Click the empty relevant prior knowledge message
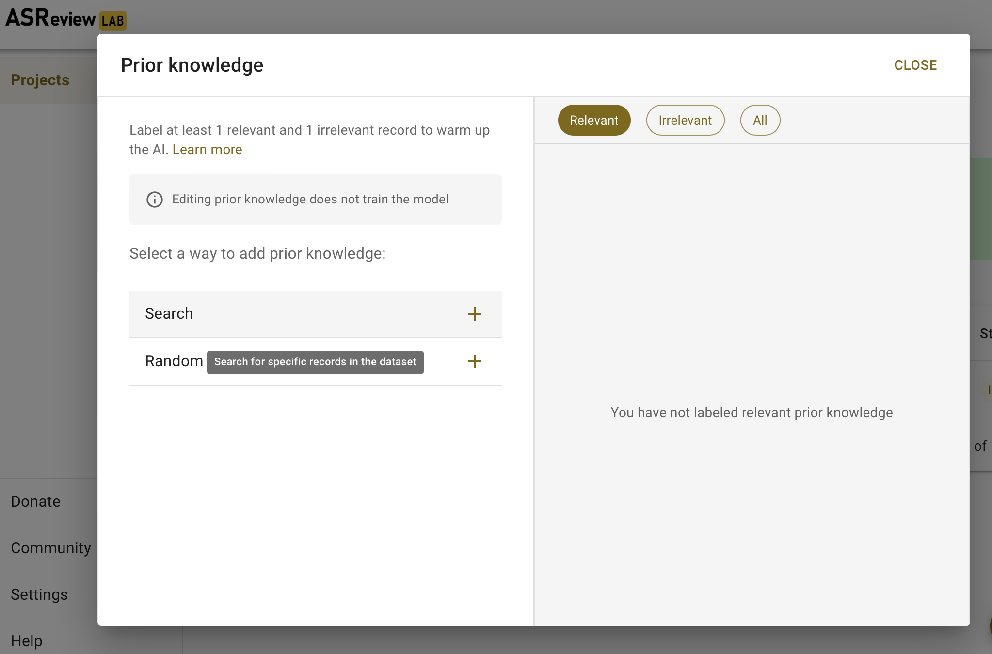Screen dimensions: 992x654 751,413
